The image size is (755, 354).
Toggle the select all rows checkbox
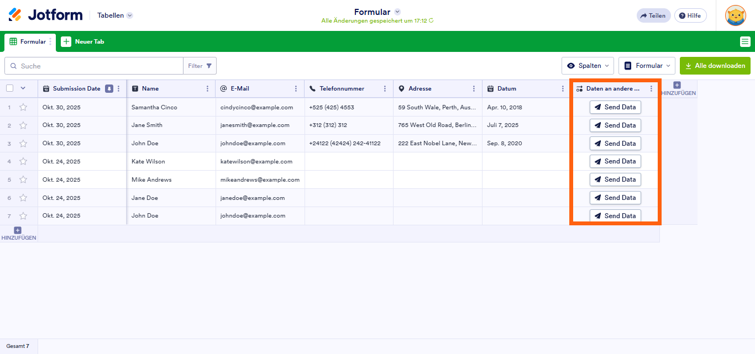pyautogui.click(x=10, y=88)
